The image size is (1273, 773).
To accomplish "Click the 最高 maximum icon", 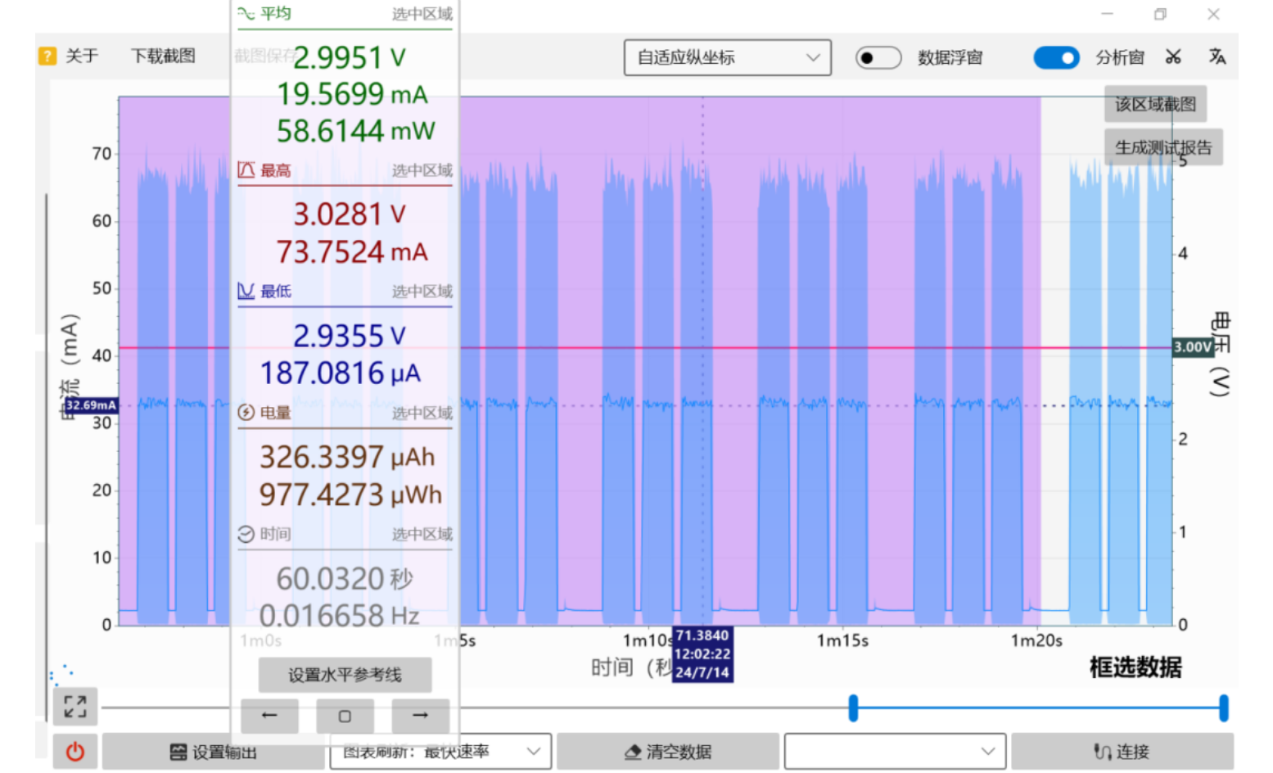I will [x=246, y=170].
